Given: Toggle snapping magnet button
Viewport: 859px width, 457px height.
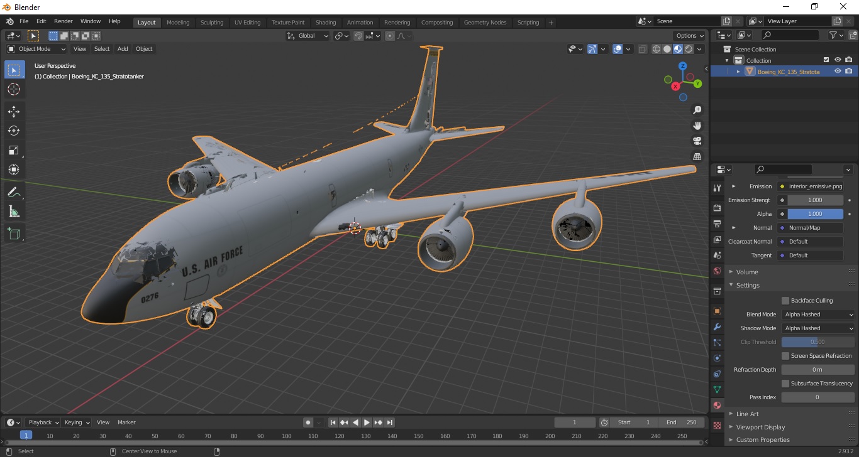Looking at the screenshot, I should click(x=358, y=36).
